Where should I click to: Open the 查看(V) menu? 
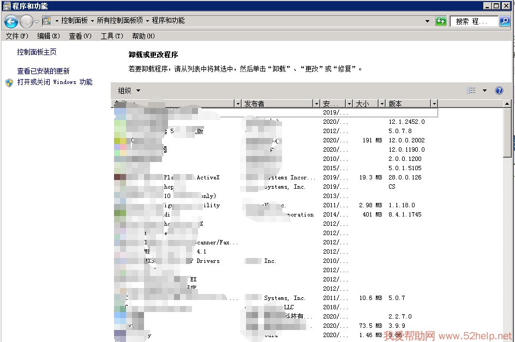point(80,36)
